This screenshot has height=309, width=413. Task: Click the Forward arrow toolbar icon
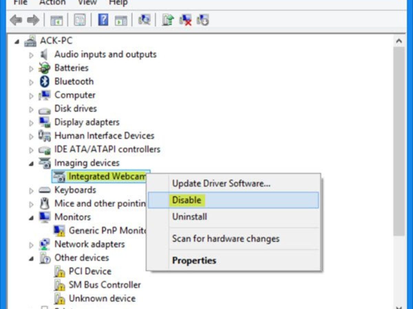[x=33, y=20]
